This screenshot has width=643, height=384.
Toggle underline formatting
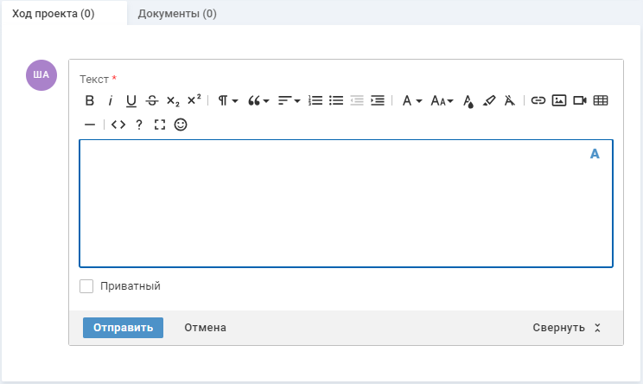tap(131, 100)
